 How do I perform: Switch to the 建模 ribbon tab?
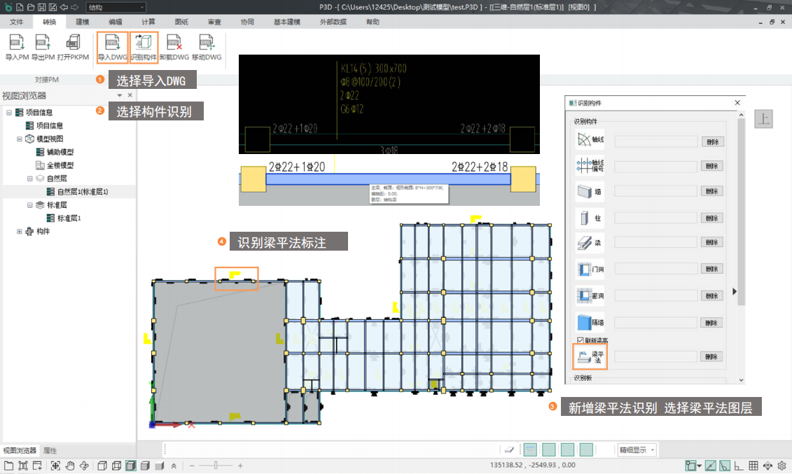(82, 22)
